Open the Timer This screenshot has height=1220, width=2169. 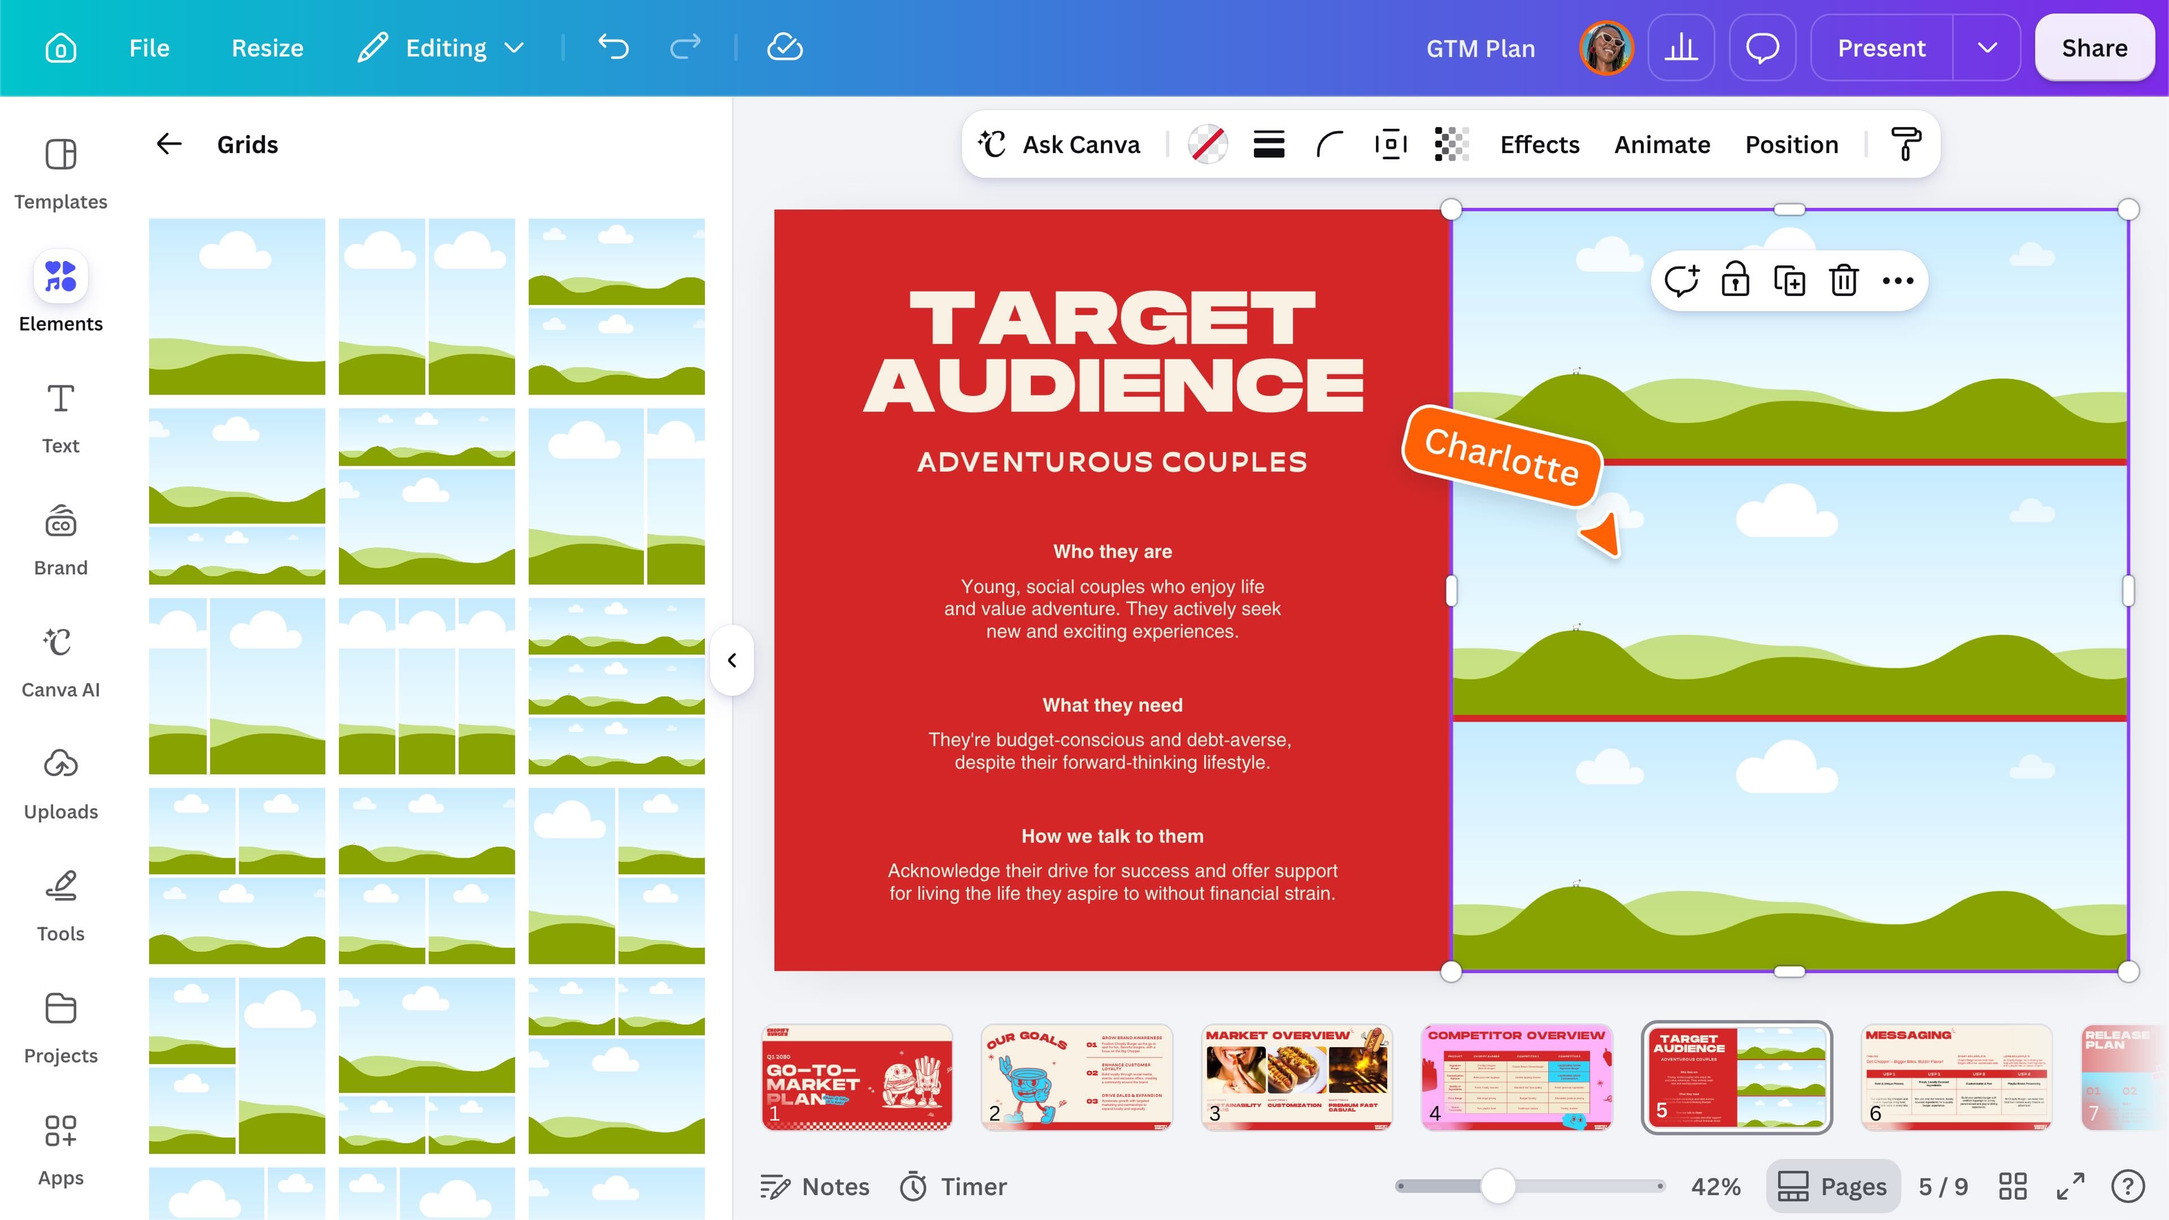pyautogui.click(x=953, y=1186)
